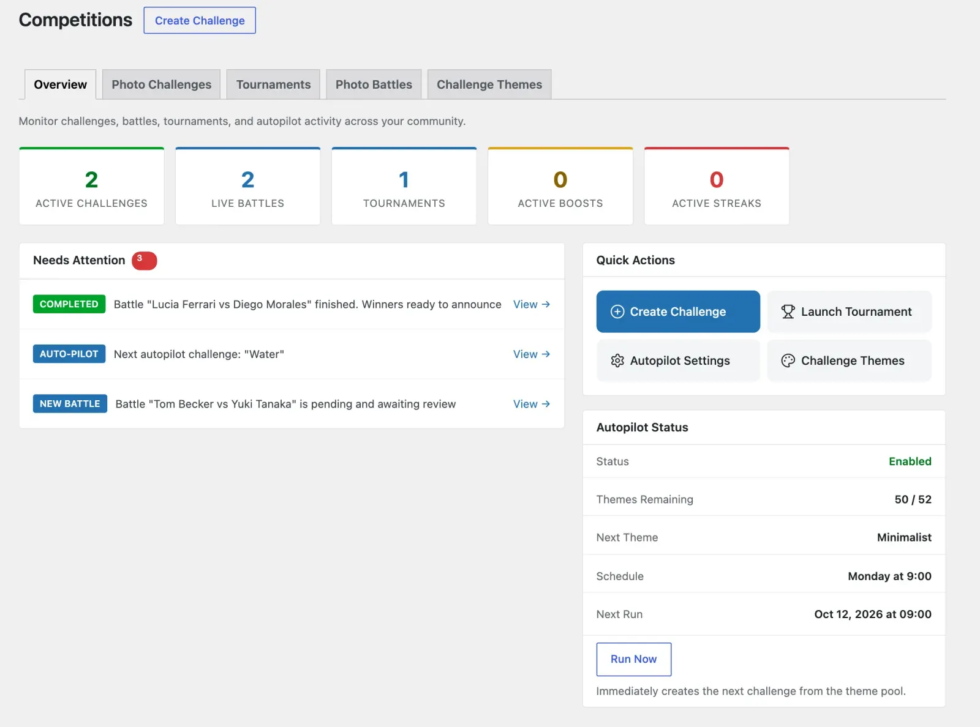Select the Live Battles stat card
Image resolution: width=980 pixels, height=727 pixels.
point(247,186)
